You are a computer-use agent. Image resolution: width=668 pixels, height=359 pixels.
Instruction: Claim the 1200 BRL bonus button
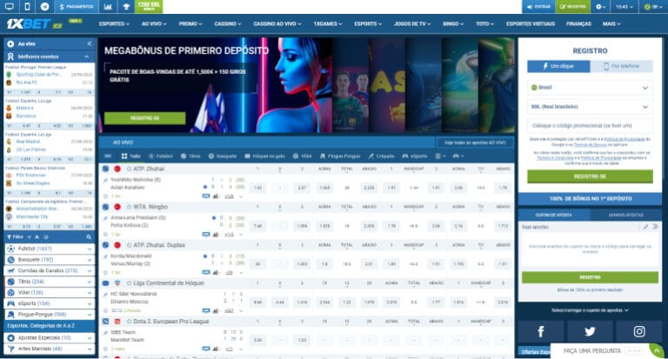click(149, 6)
